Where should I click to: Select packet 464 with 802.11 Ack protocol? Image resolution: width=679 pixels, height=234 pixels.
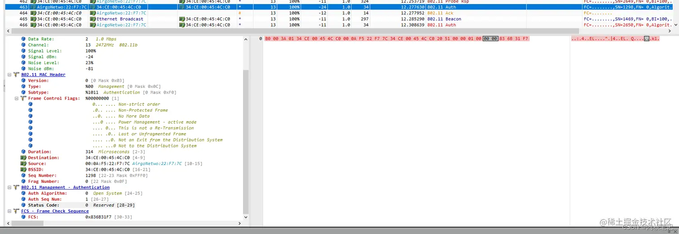(x=339, y=13)
